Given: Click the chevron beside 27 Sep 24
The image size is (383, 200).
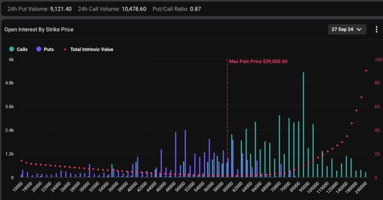Looking at the screenshot, I should pyautogui.click(x=359, y=29).
